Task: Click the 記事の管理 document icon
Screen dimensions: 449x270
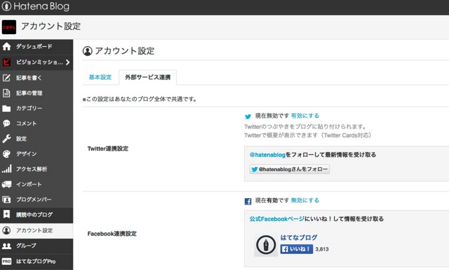Action: (x=6, y=93)
